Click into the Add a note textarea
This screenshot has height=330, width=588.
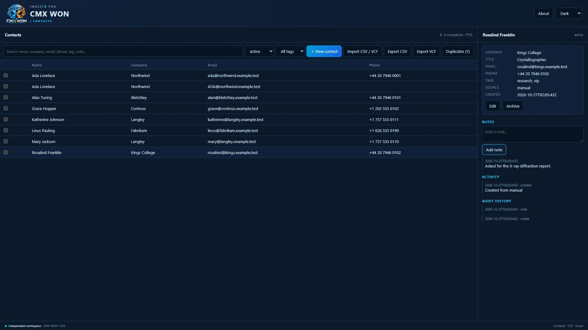tap(533, 134)
